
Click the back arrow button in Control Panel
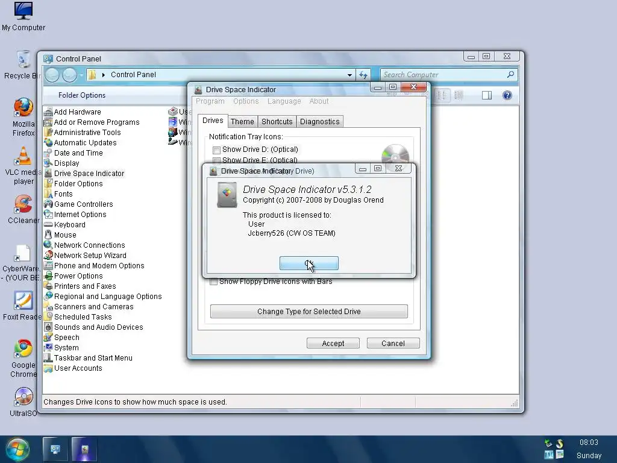(52, 75)
